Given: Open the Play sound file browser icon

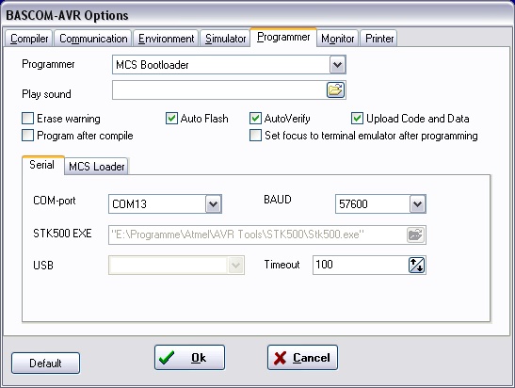Looking at the screenshot, I should 336,89.
